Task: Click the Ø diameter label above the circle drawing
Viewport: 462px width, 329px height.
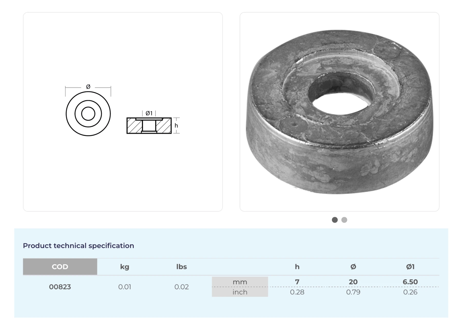Action: [x=88, y=87]
